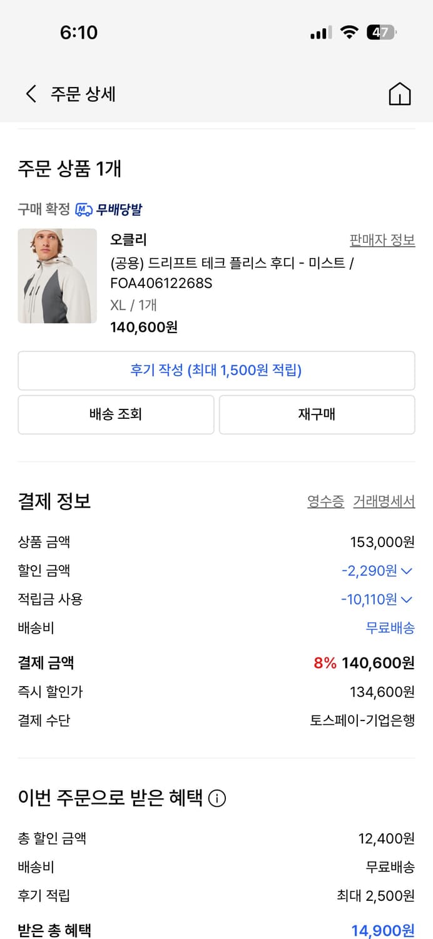Click the 무료배송 free shipping link

click(390, 628)
